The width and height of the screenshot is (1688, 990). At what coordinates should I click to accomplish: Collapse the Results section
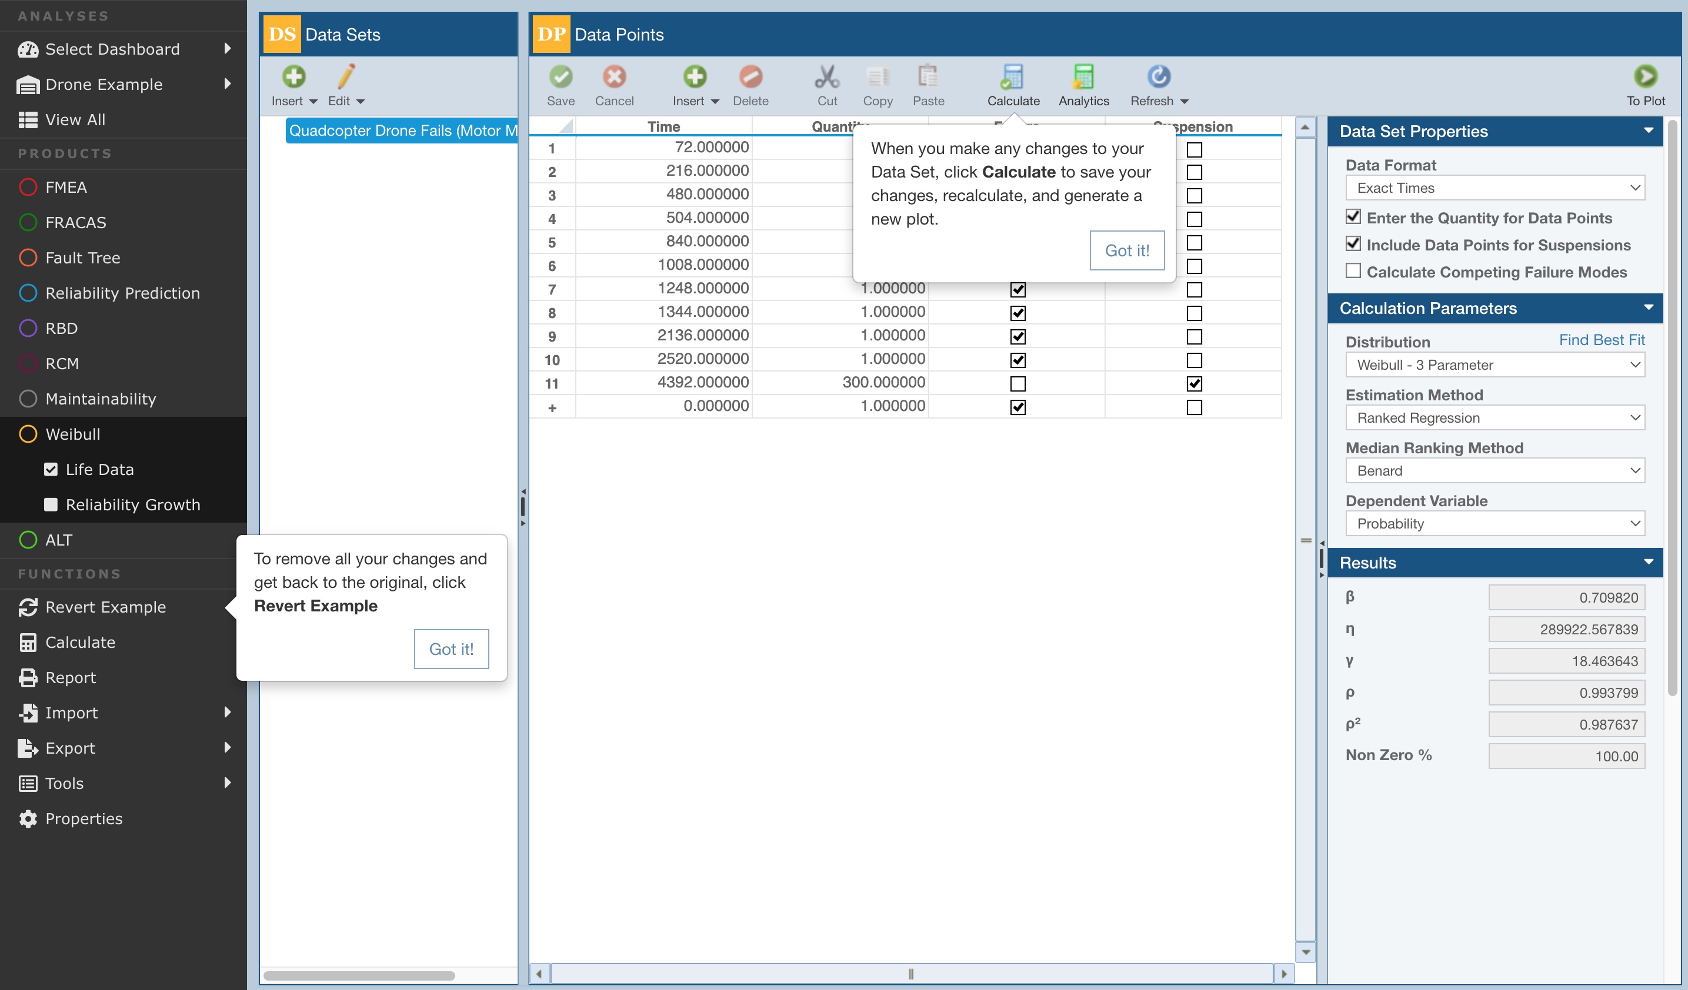click(1648, 562)
